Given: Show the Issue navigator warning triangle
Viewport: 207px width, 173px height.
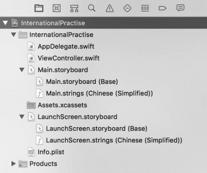Looking at the screenshot, I should [110, 8].
